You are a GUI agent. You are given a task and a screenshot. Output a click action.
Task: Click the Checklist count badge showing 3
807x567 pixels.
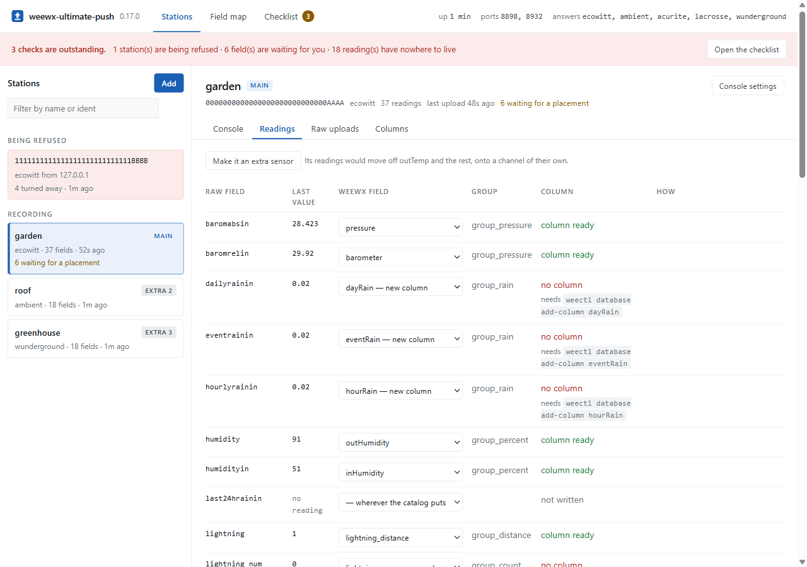[x=308, y=16]
